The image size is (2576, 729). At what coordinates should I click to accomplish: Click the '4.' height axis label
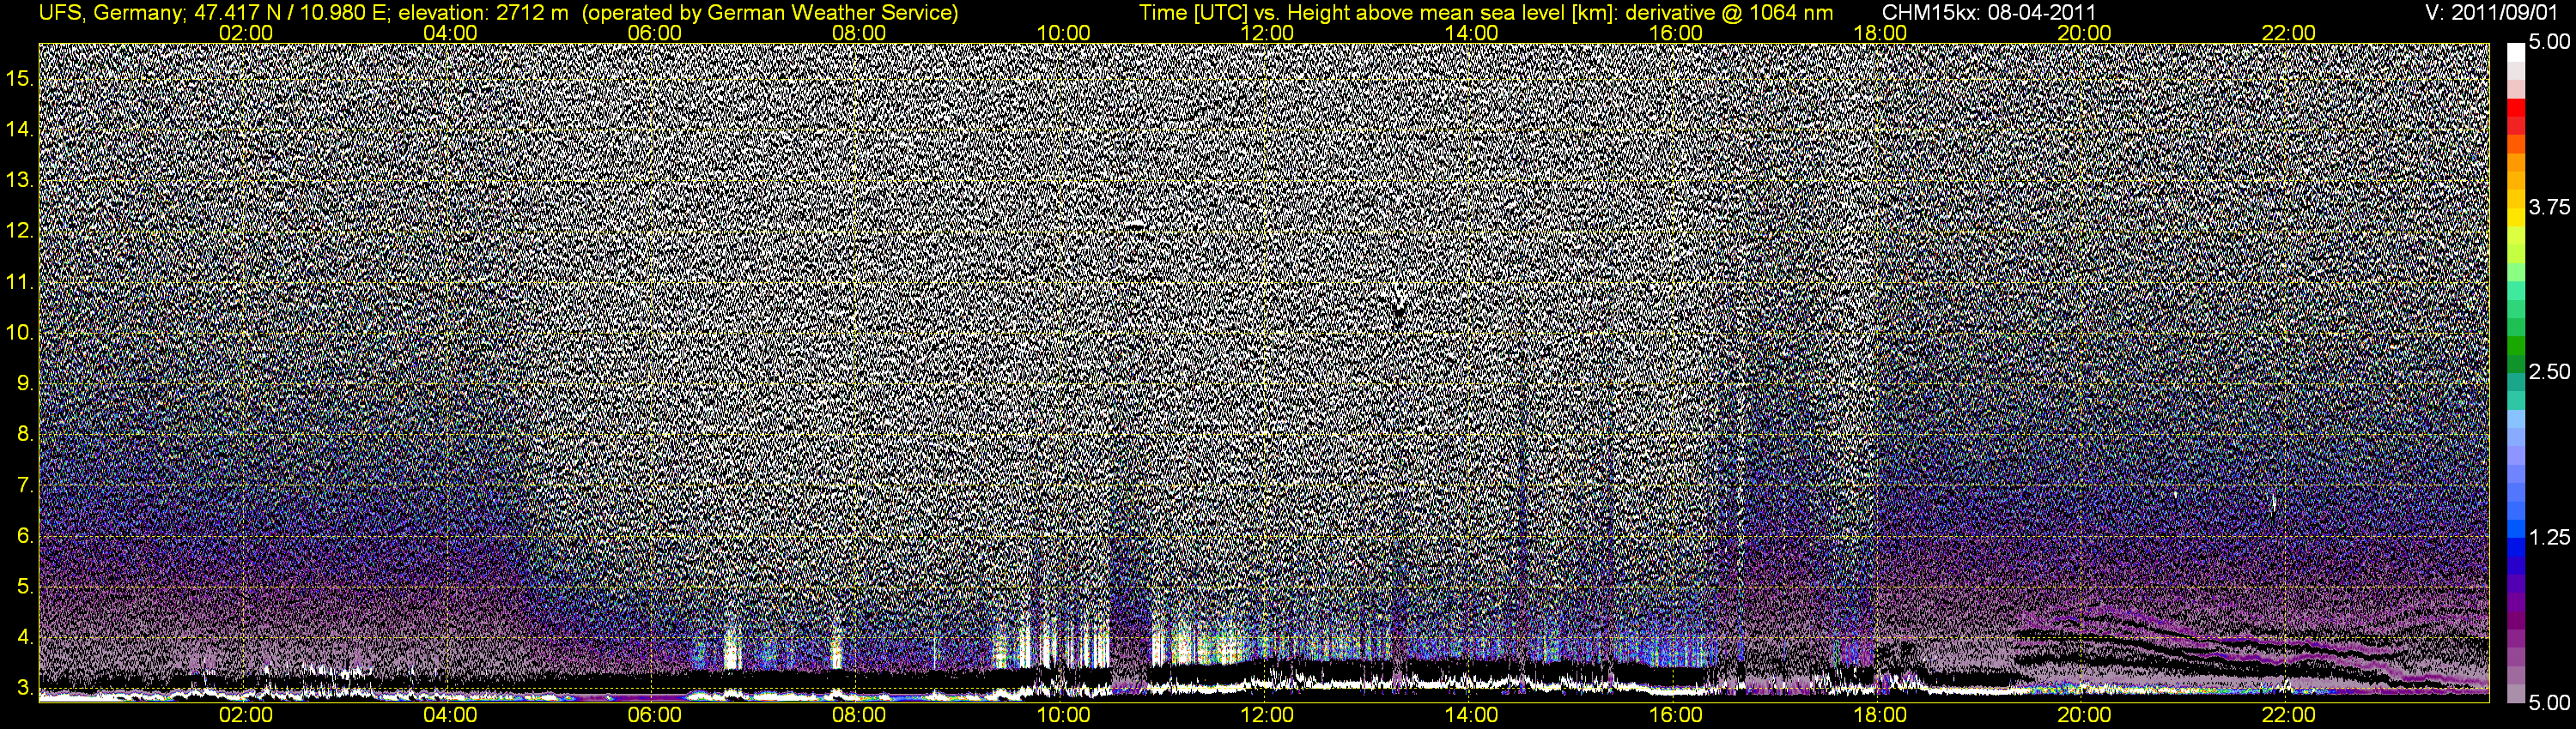pos(25,637)
